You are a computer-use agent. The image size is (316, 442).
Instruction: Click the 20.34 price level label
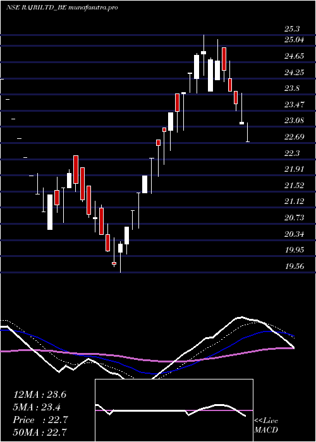[x=294, y=234]
